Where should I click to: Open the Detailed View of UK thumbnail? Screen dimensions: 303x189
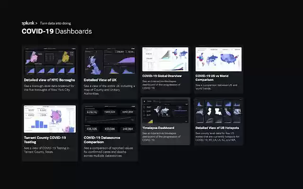[109, 61]
